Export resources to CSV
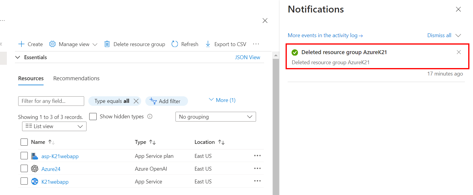The height and width of the screenshot is (195, 473). tap(226, 44)
